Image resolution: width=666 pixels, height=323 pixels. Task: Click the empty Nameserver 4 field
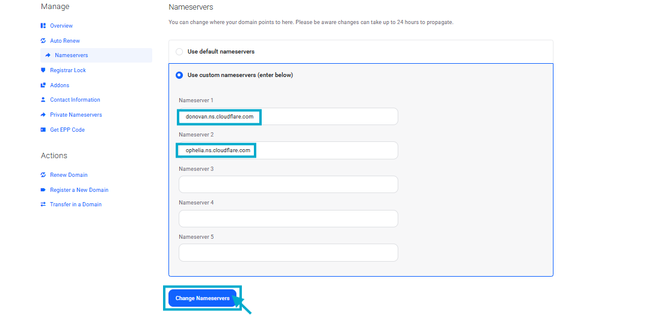click(x=288, y=218)
